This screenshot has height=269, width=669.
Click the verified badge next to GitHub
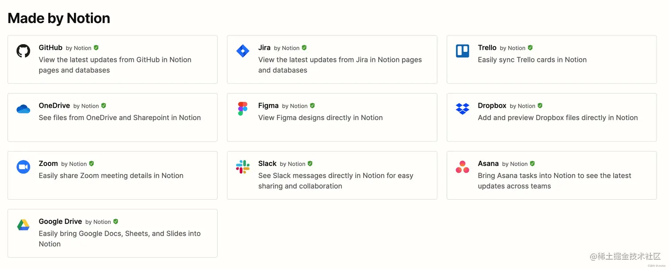coord(96,48)
